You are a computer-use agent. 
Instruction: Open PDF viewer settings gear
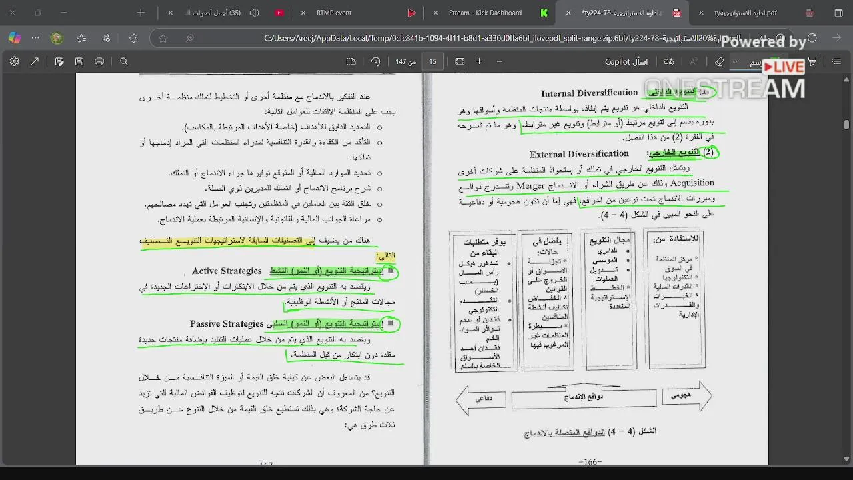pos(14,61)
